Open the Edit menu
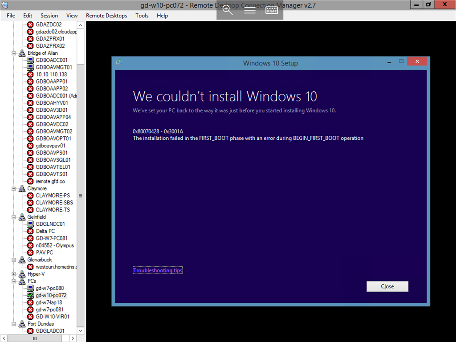 pos(28,16)
